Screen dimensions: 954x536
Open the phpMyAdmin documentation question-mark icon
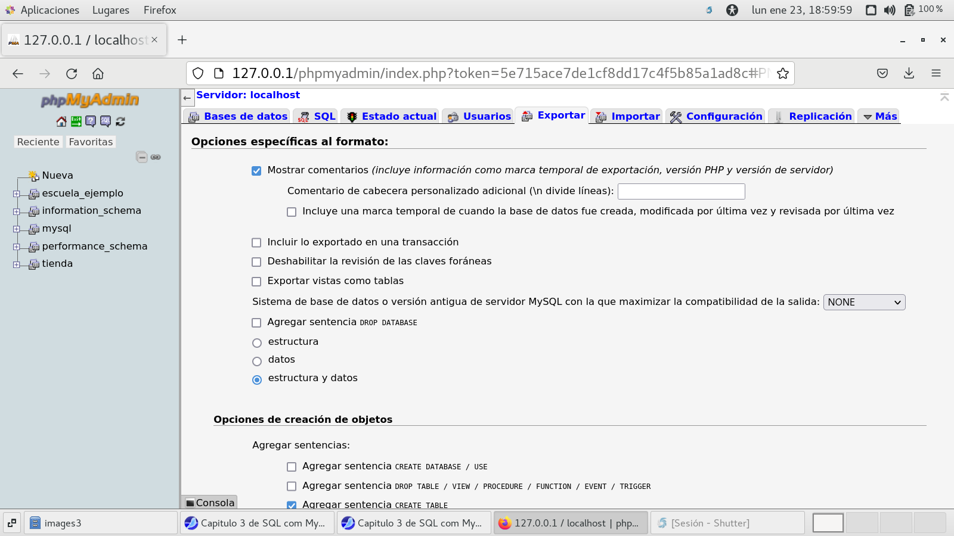point(91,121)
